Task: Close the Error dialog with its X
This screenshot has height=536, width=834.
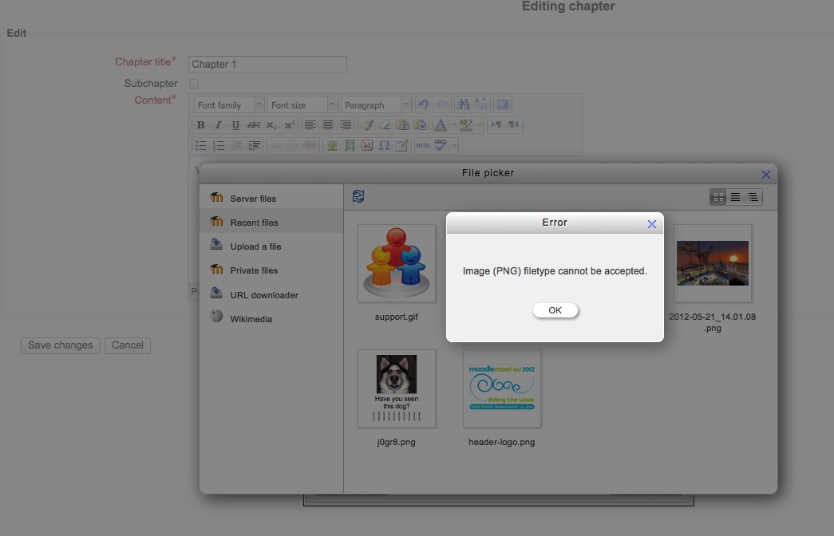Action: tap(651, 224)
